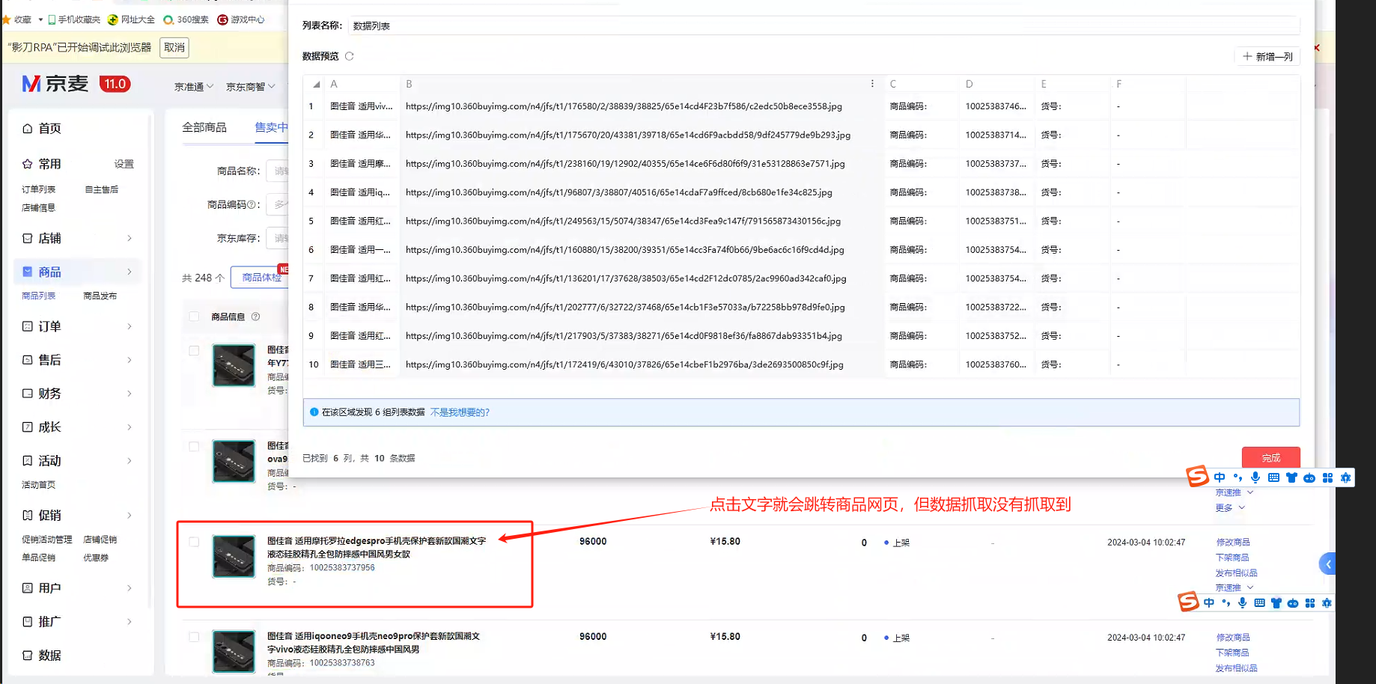Click the red 完成 button

(x=1271, y=457)
